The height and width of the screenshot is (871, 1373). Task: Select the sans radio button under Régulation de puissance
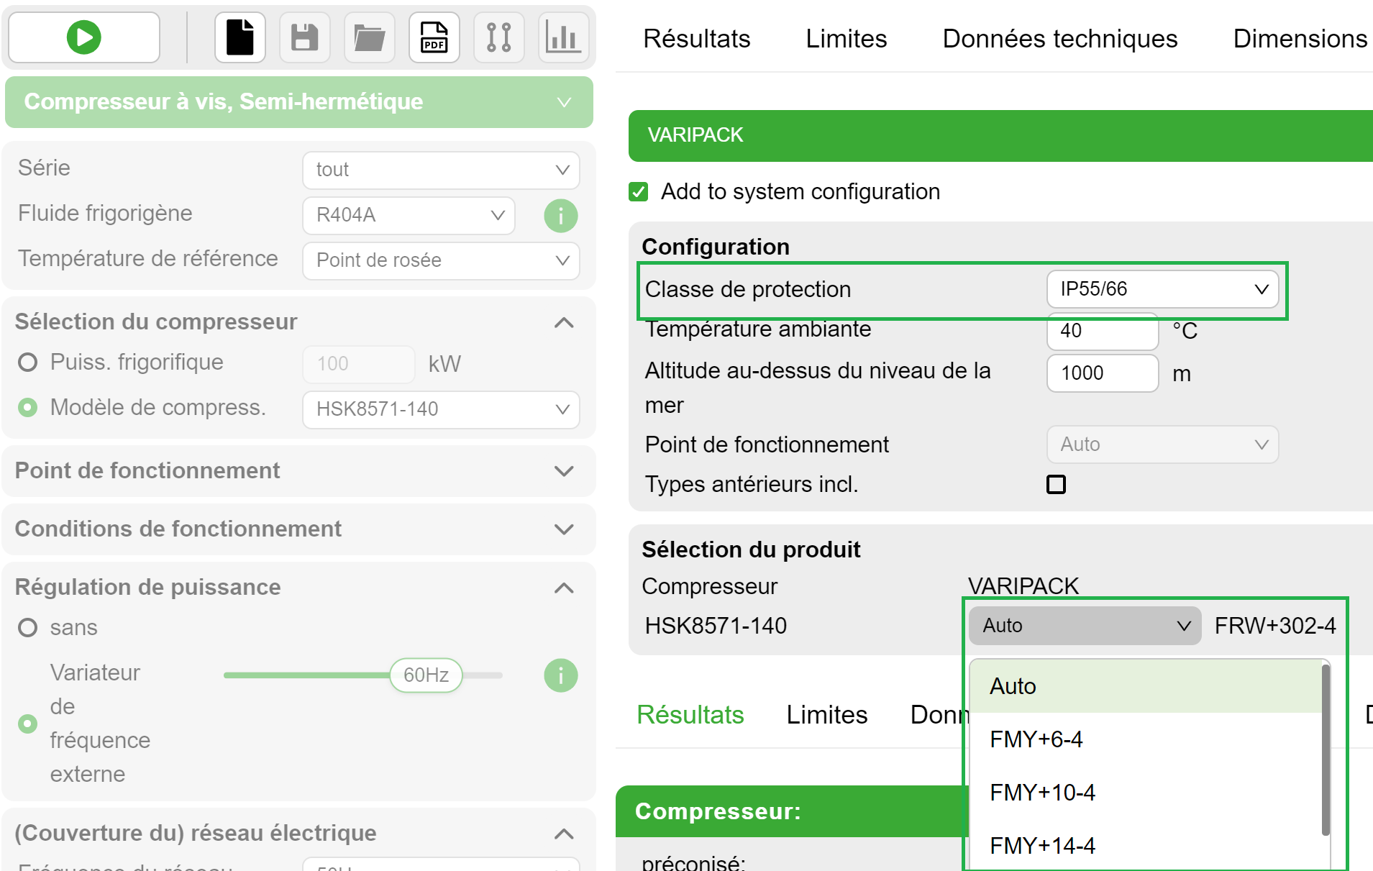27,627
